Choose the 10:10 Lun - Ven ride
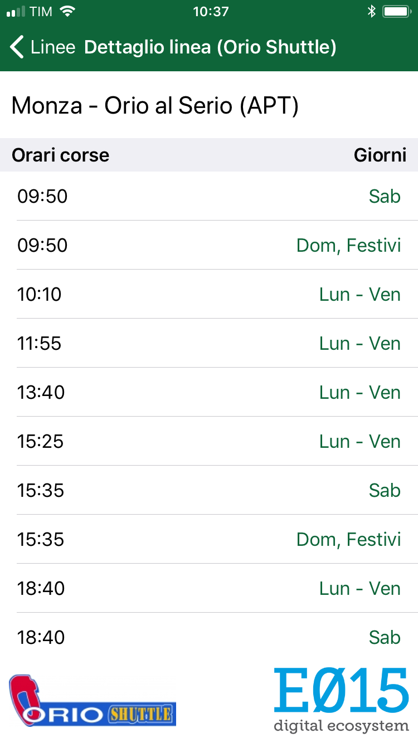 (209, 294)
